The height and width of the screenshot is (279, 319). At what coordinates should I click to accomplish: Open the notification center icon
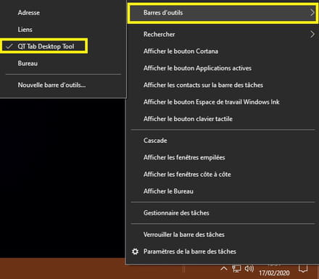pyautogui.click(x=303, y=269)
